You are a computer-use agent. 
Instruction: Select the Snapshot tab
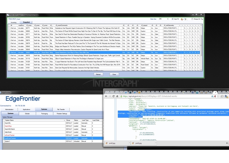click(x=26, y=22)
